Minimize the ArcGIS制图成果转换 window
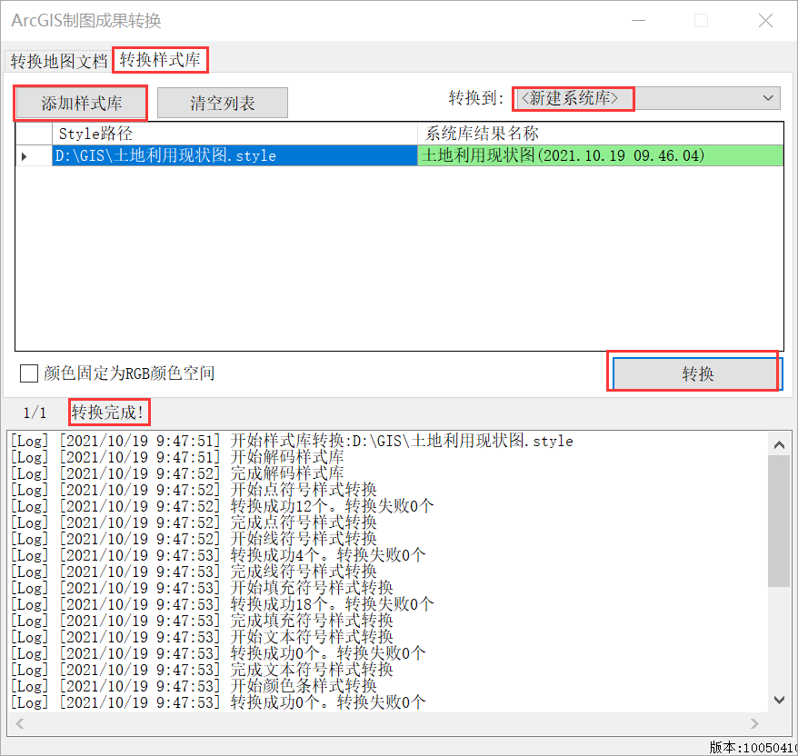Viewport: 798px width, 756px height. [638, 20]
